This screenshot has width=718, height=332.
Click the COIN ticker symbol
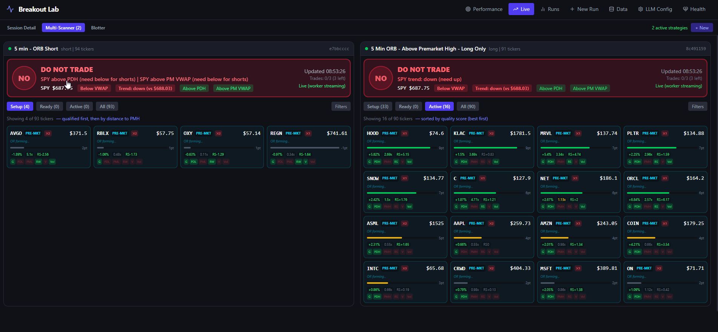point(633,223)
